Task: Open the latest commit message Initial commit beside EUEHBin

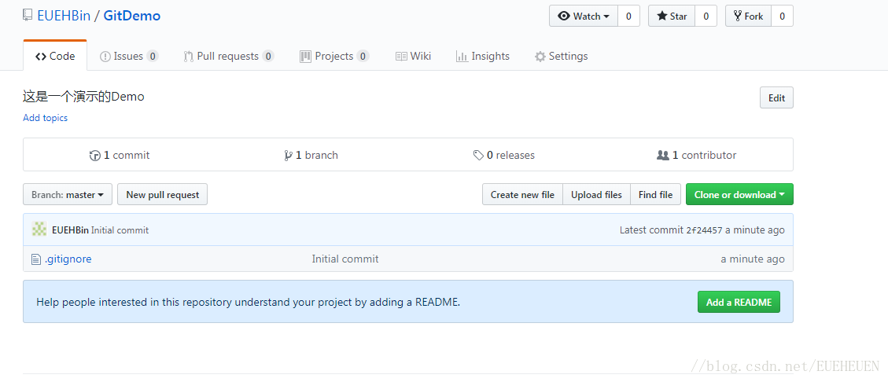Action: [120, 230]
